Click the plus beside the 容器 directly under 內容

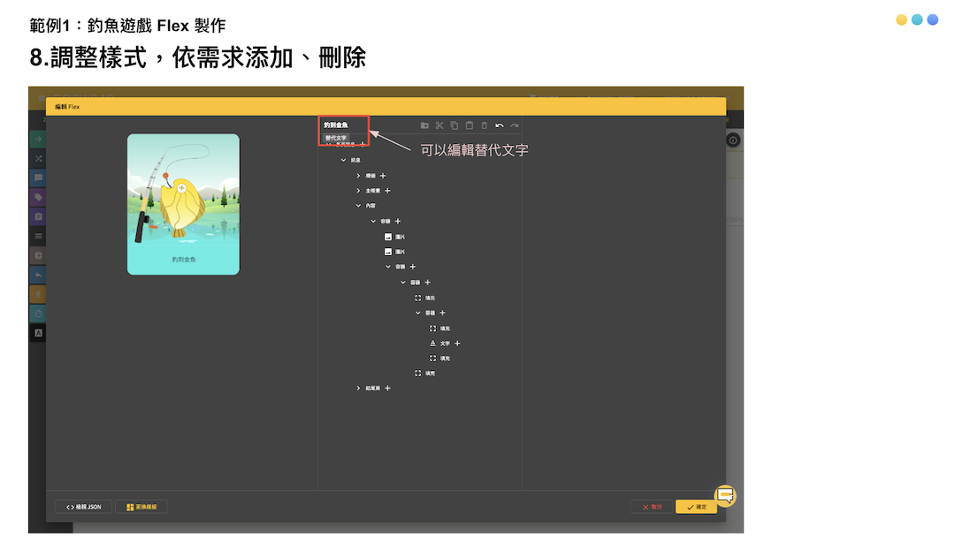398,222
